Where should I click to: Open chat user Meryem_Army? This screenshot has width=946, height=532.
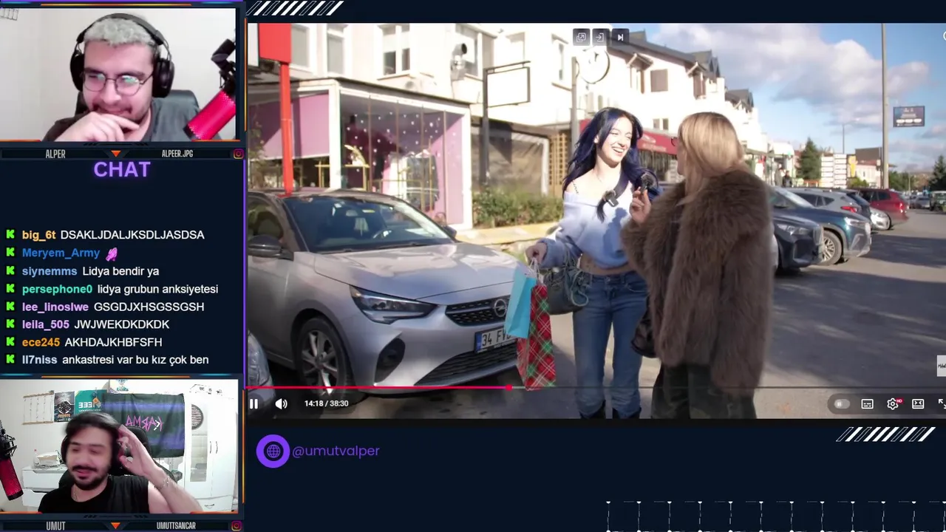61,253
